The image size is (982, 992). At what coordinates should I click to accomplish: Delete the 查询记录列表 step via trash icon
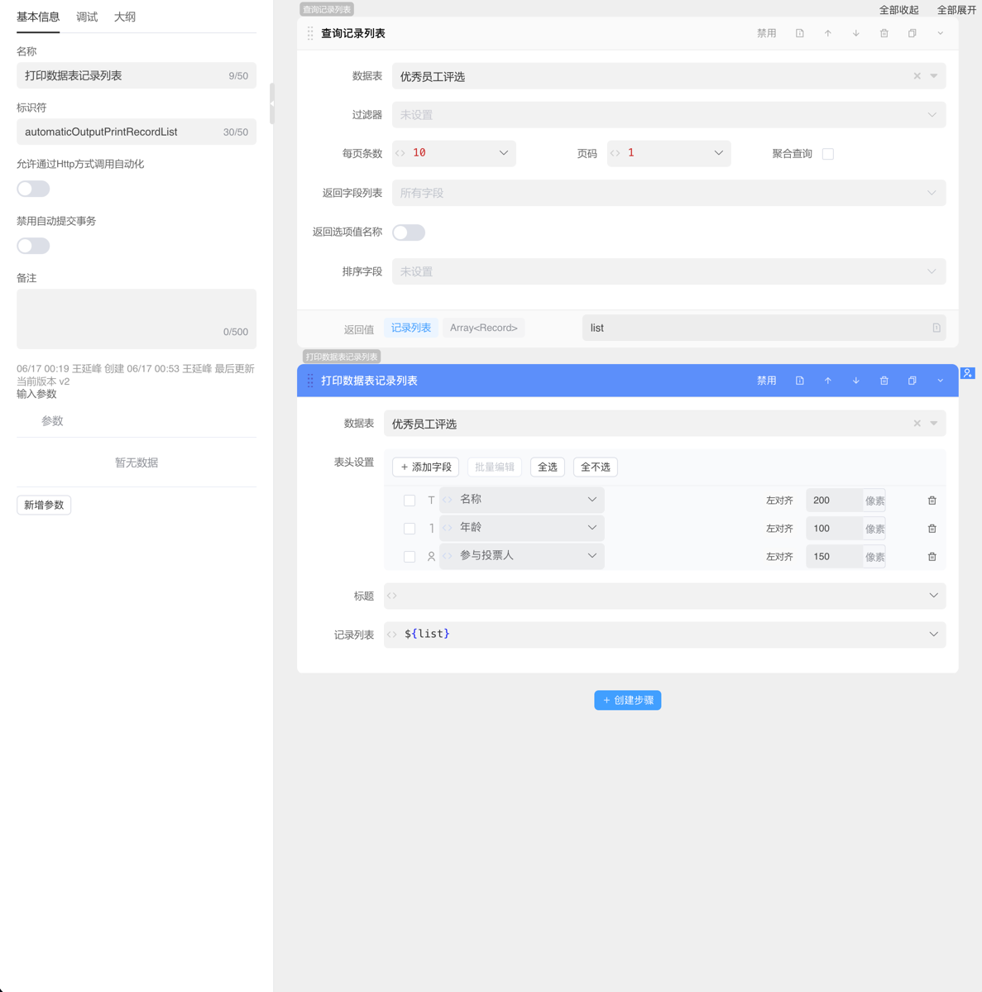[x=884, y=33]
